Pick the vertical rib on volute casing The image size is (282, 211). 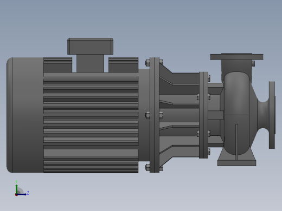236,142
